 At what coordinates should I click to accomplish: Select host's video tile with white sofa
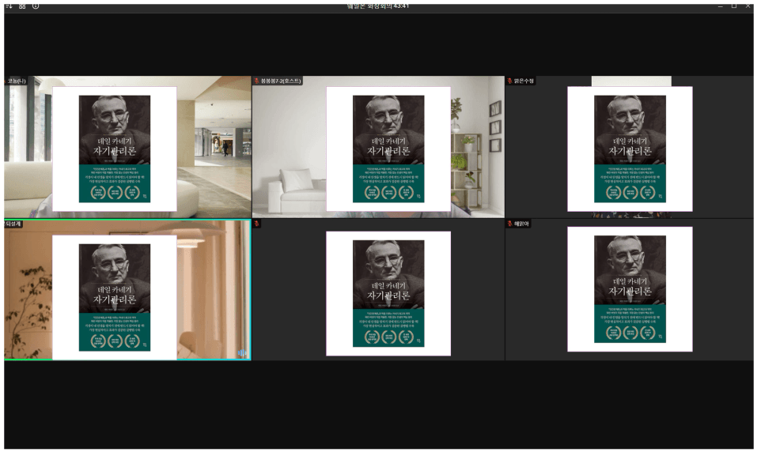coord(378,147)
